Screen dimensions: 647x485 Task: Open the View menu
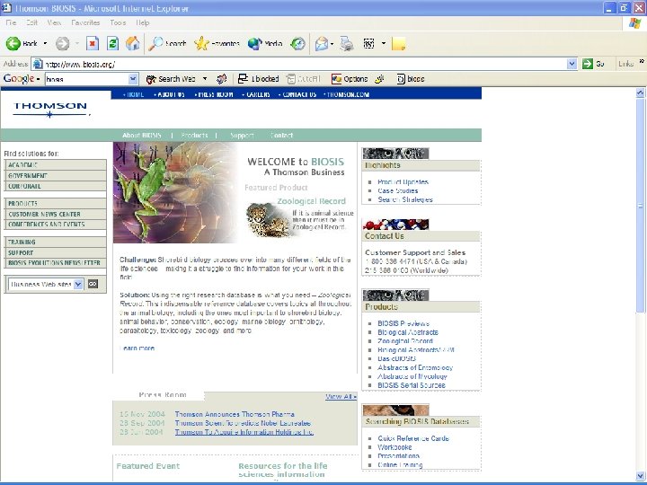(x=54, y=22)
